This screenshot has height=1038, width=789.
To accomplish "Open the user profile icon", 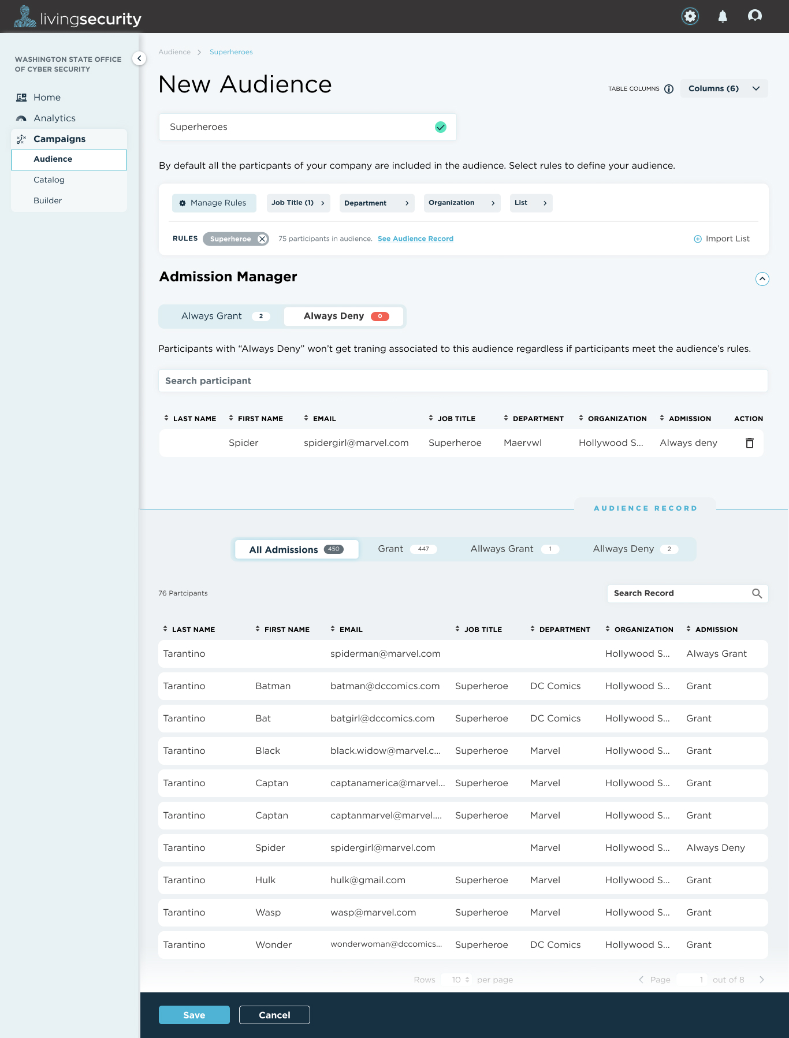I will point(755,16).
